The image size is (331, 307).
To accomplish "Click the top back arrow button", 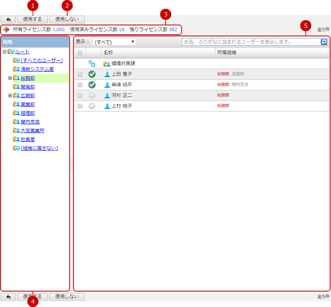I will point(9,19).
